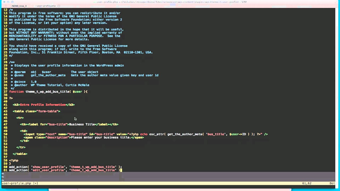
Task: Click the line 'MERCHANTABILITY or FITNESS FOR A PARTICULAR PURPOSE'
Action: click(x=65, y=36)
